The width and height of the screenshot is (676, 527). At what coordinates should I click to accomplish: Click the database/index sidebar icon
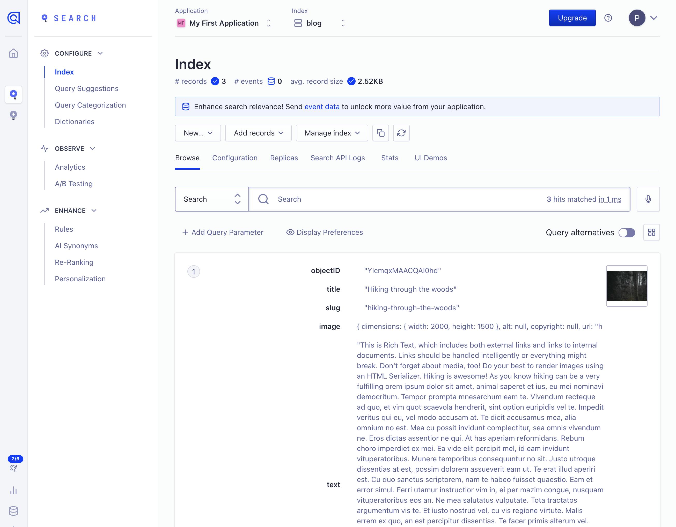(x=13, y=510)
